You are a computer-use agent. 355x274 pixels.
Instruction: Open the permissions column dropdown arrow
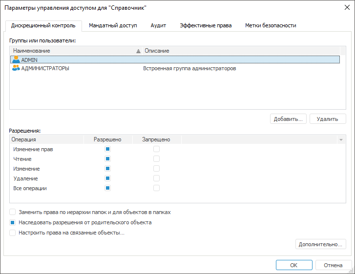(x=341, y=140)
